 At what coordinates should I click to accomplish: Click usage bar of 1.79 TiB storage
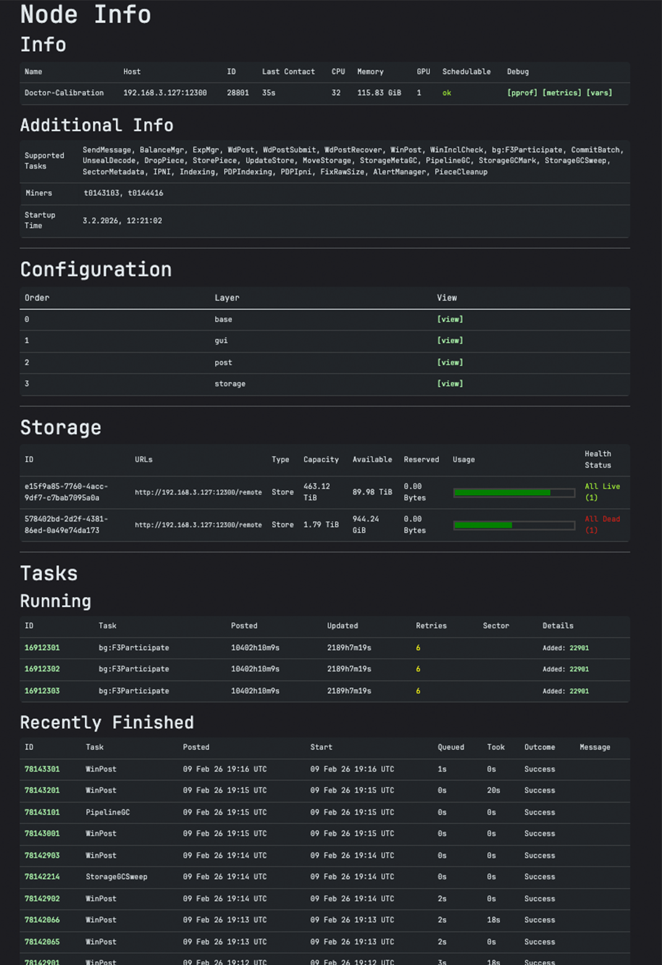coord(514,525)
